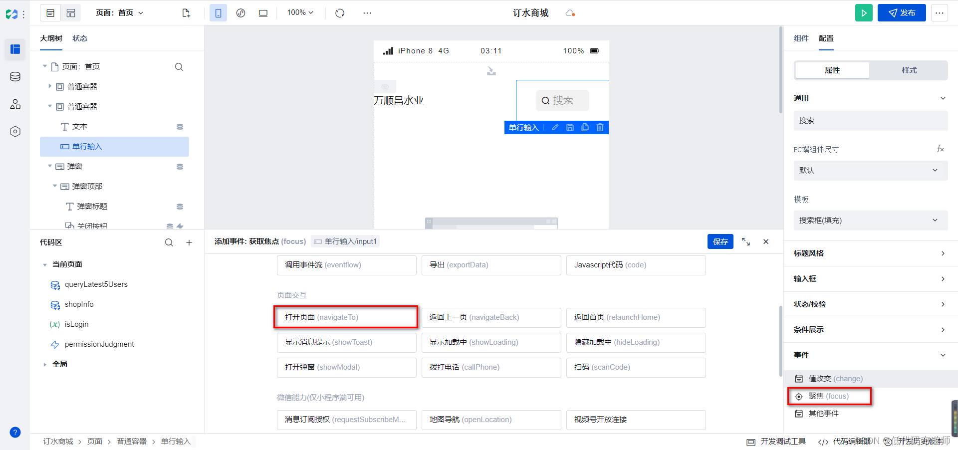Click the refresh canvas icon

click(340, 13)
